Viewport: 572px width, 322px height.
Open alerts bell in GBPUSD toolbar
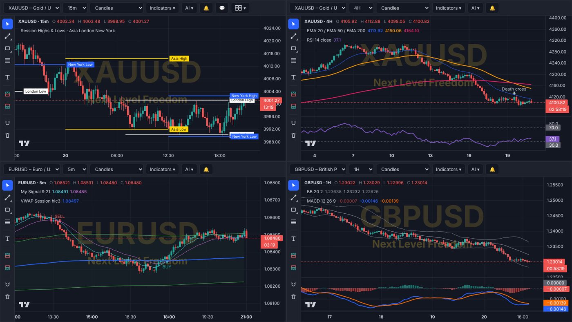pos(492,169)
